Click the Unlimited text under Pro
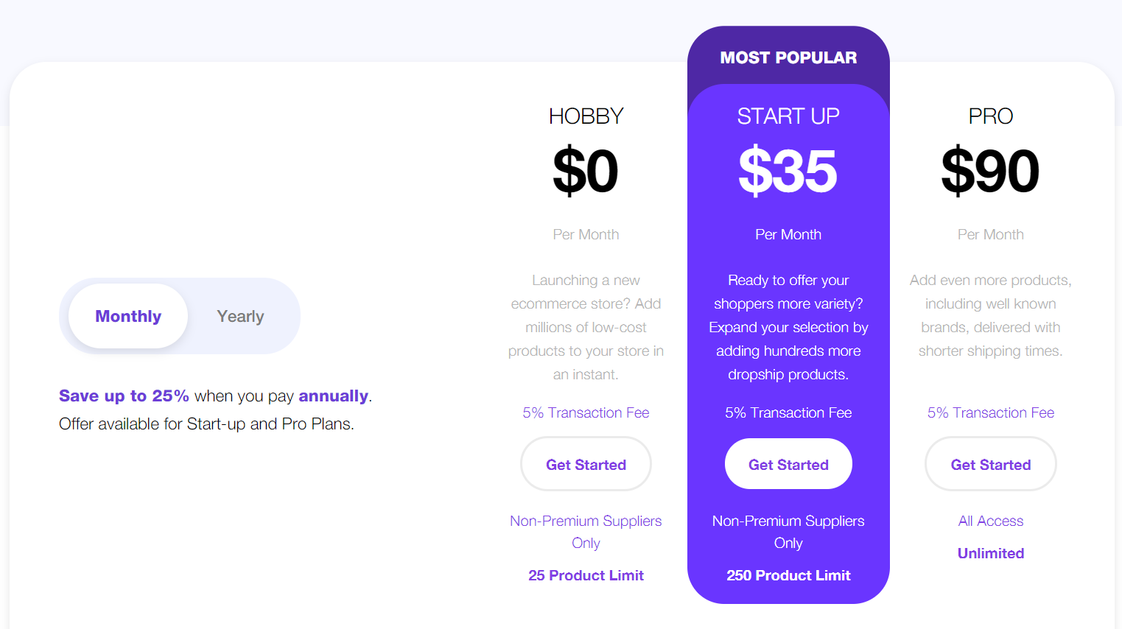The height and width of the screenshot is (629, 1122). pos(990,553)
